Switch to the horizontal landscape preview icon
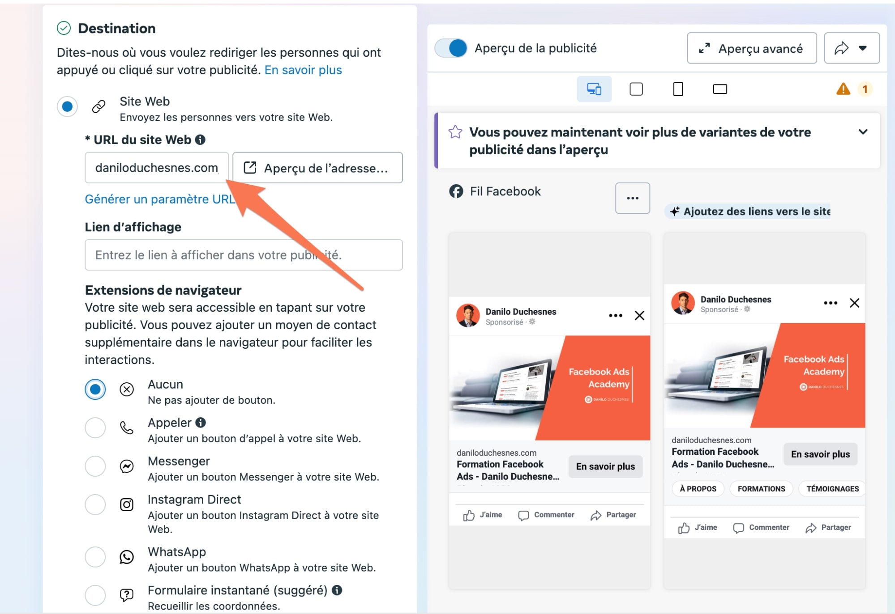Screen dimensions: 895x614 [x=719, y=89]
